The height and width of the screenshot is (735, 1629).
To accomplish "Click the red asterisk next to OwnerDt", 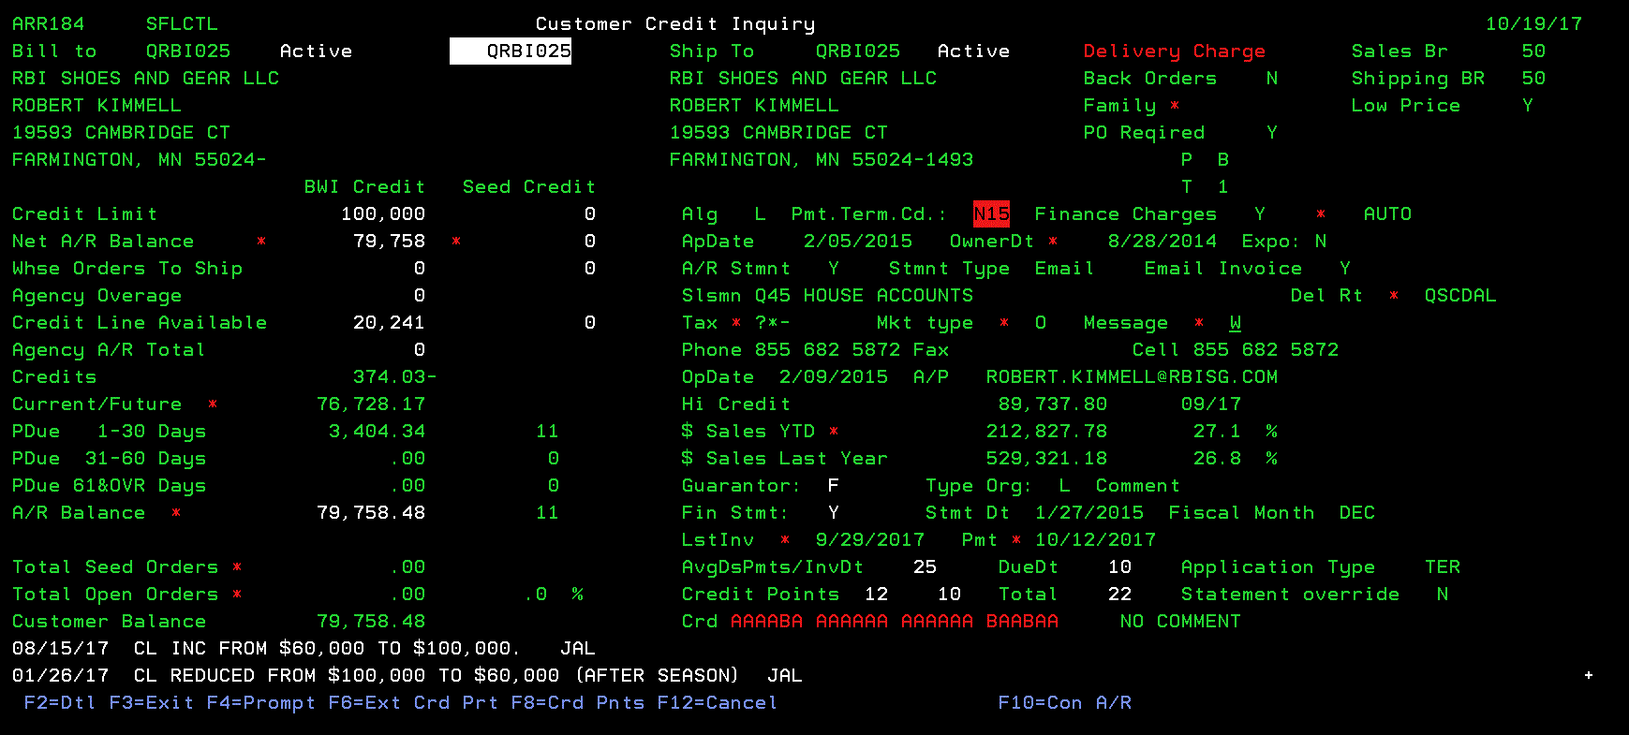I will click(x=1053, y=241).
